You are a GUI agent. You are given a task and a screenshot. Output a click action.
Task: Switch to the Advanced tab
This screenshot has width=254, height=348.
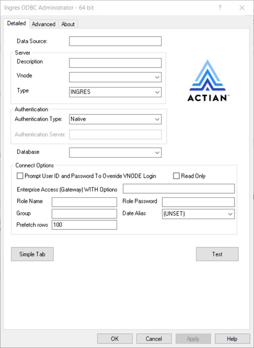[x=44, y=24]
